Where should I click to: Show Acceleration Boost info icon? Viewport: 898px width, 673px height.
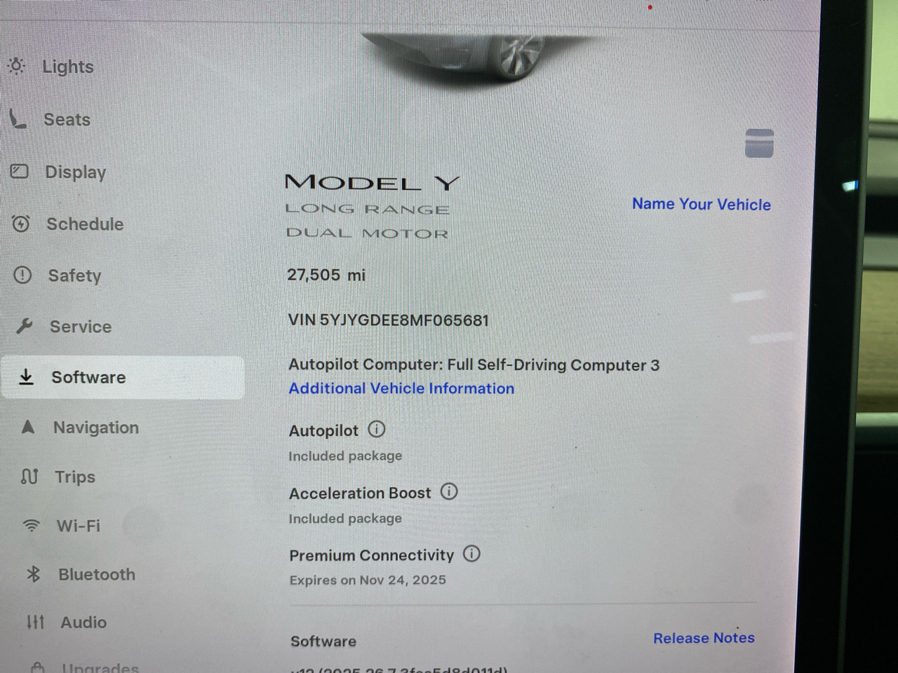coord(449,491)
